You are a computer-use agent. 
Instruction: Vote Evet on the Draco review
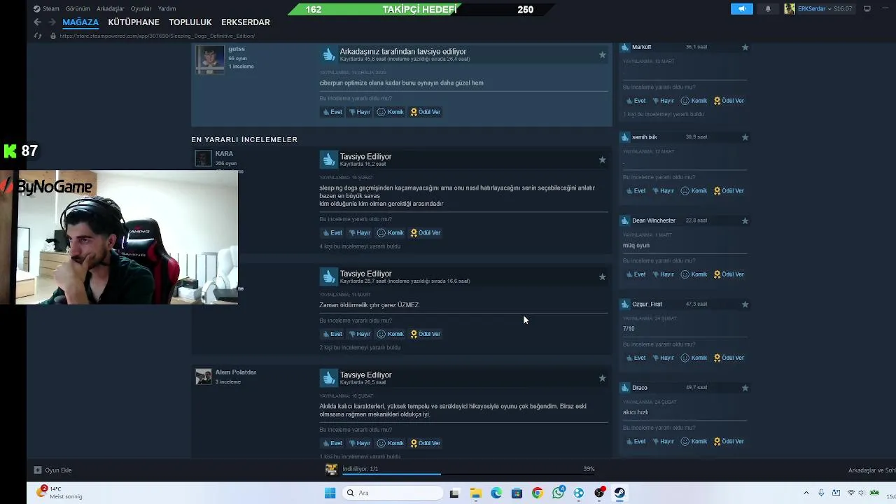pyautogui.click(x=636, y=442)
